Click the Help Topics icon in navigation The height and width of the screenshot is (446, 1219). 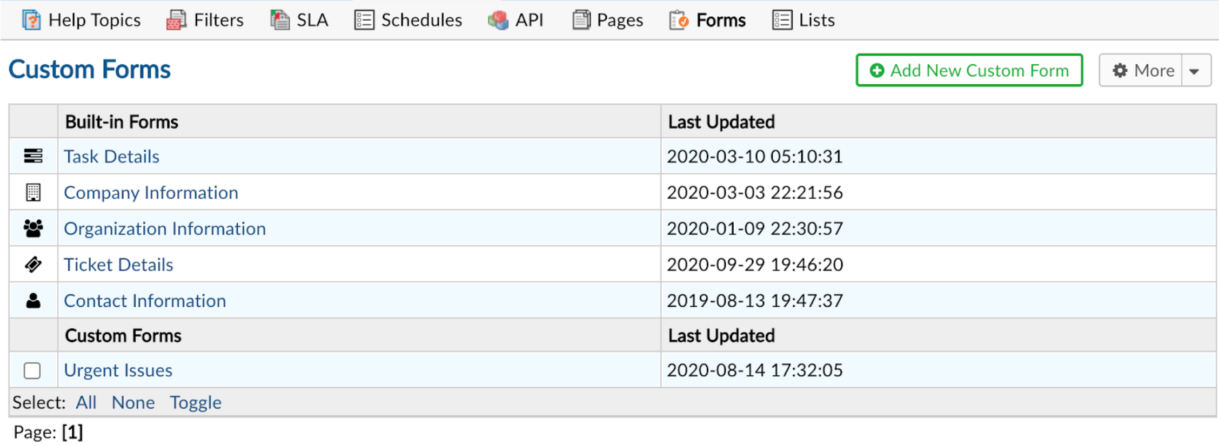point(31,20)
